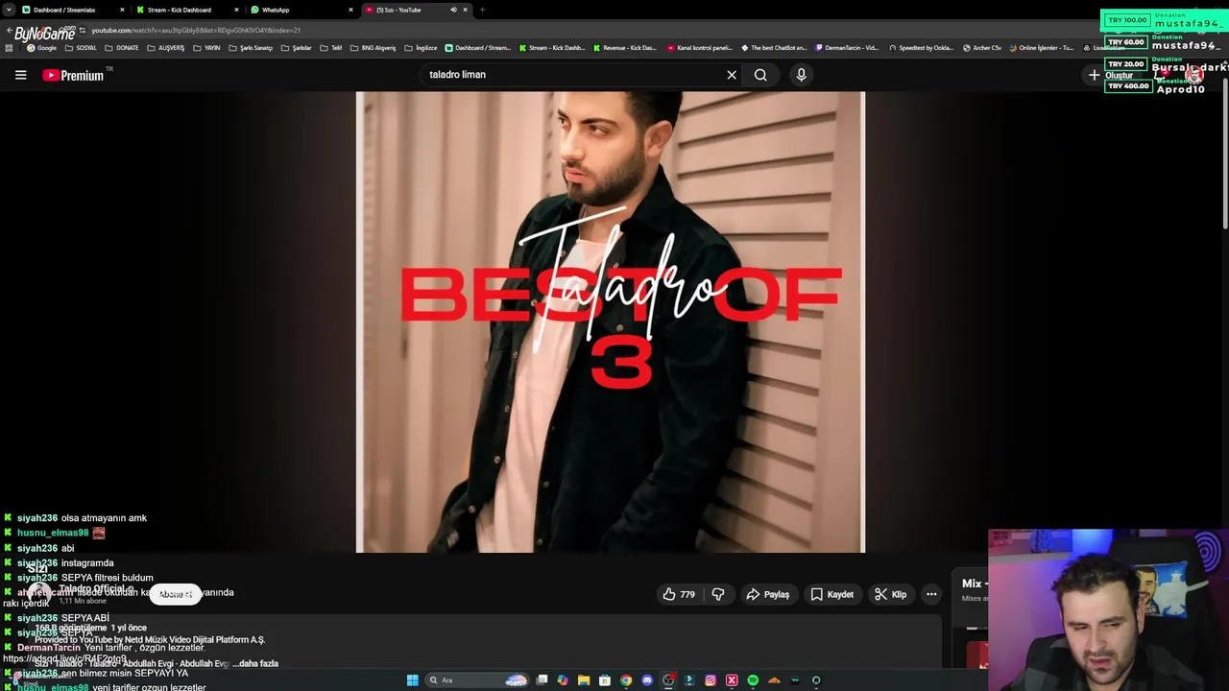The height and width of the screenshot is (691, 1229).
Task: Open OBS Studio from taskbar
Action: click(x=668, y=680)
